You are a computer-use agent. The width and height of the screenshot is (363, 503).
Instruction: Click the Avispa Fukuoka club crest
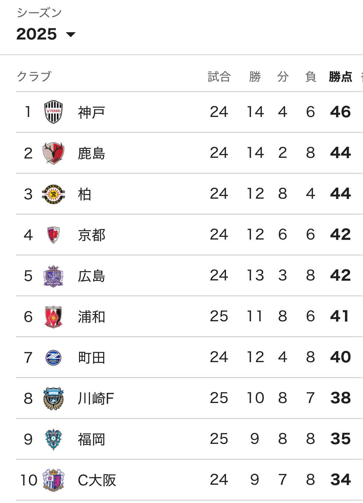pyautogui.click(x=53, y=439)
